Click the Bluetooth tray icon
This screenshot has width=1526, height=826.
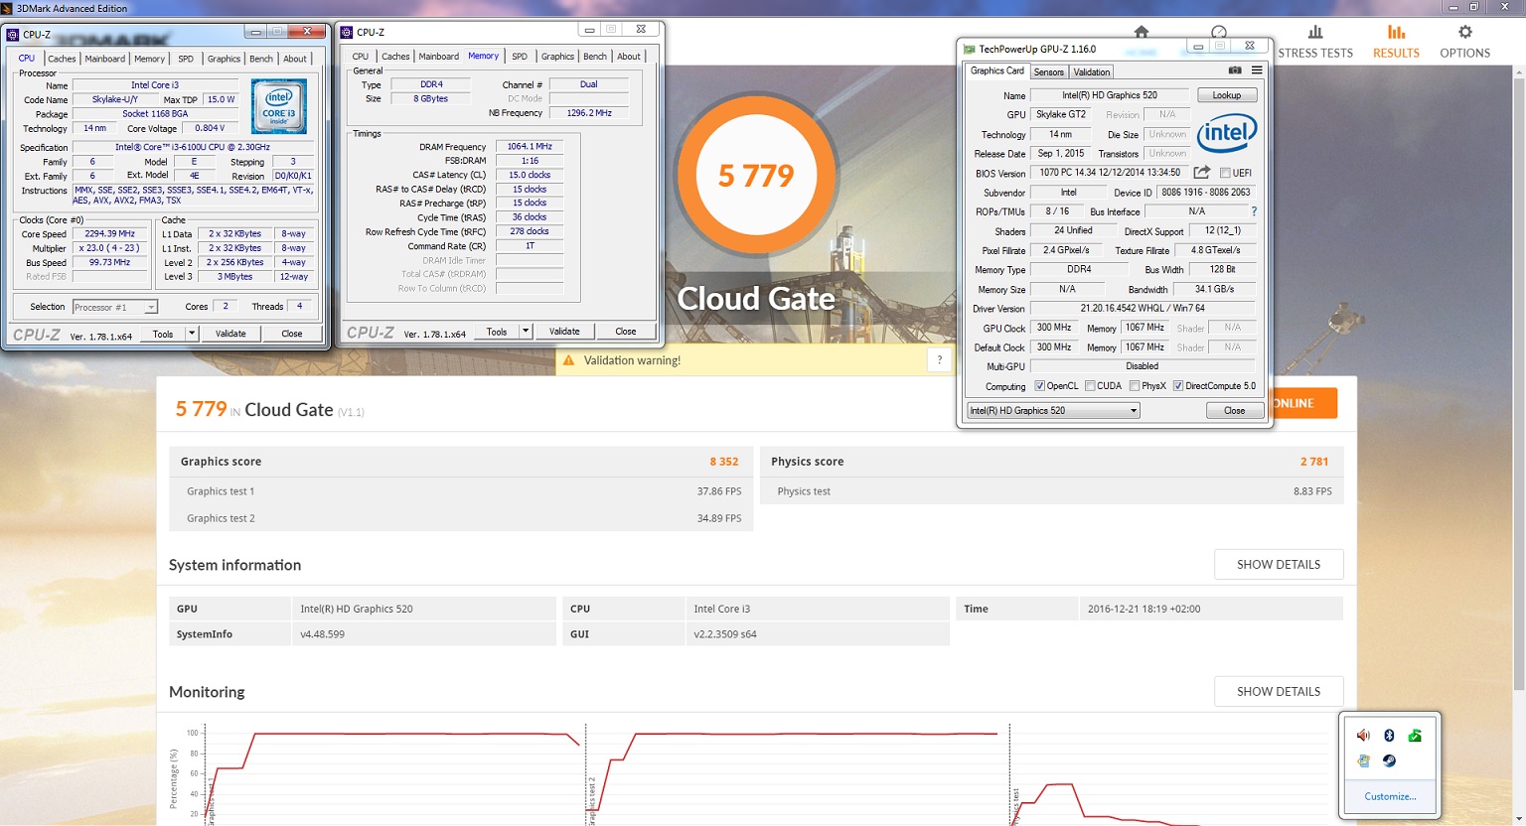pos(1389,736)
